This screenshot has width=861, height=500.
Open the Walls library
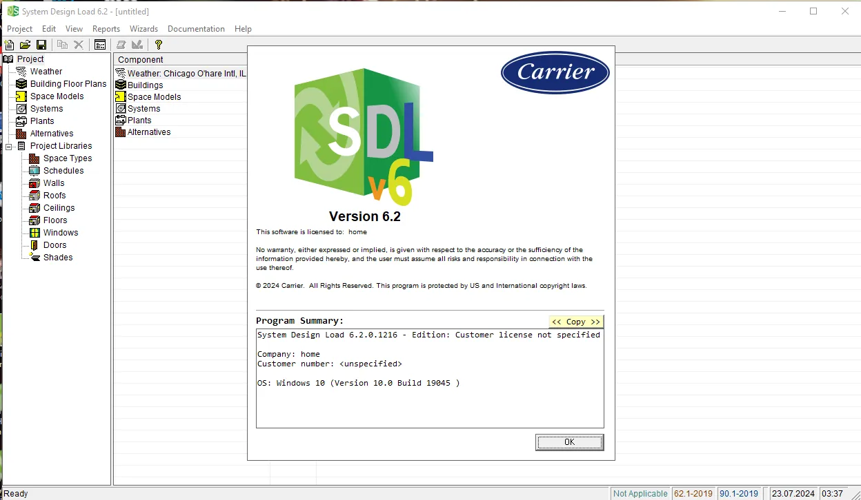tap(54, 183)
